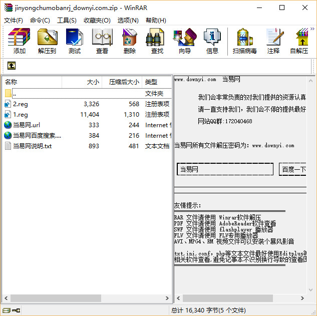Click the Delete (删除) recycle icon
Viewport: 317px width, 316px height.
(130, 37)
